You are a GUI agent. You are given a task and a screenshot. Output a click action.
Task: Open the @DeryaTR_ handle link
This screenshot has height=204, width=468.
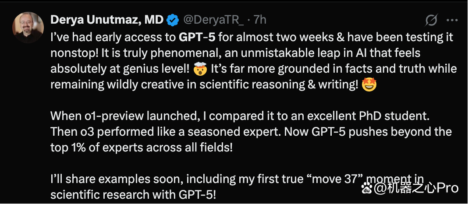point(213,20)
